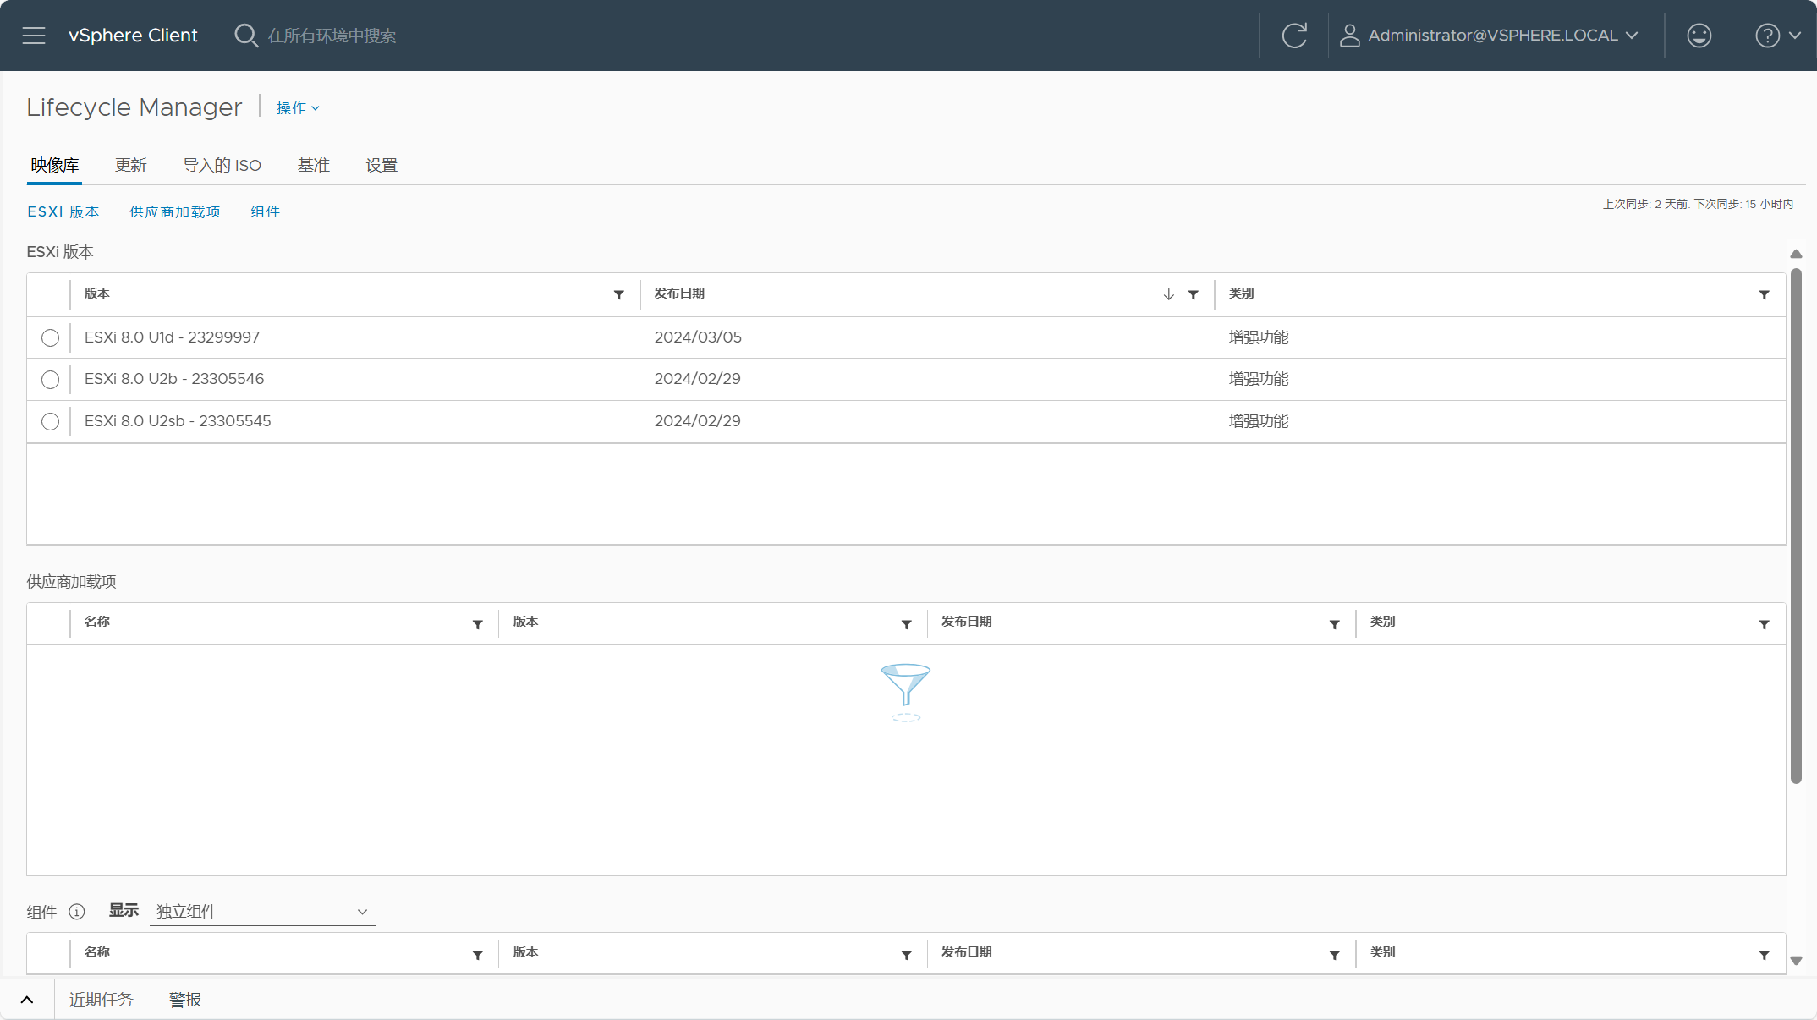Click the vertical scrollbar thumb
The width and height of the screenshot is (1817, 1020).
click(1796, 526)
